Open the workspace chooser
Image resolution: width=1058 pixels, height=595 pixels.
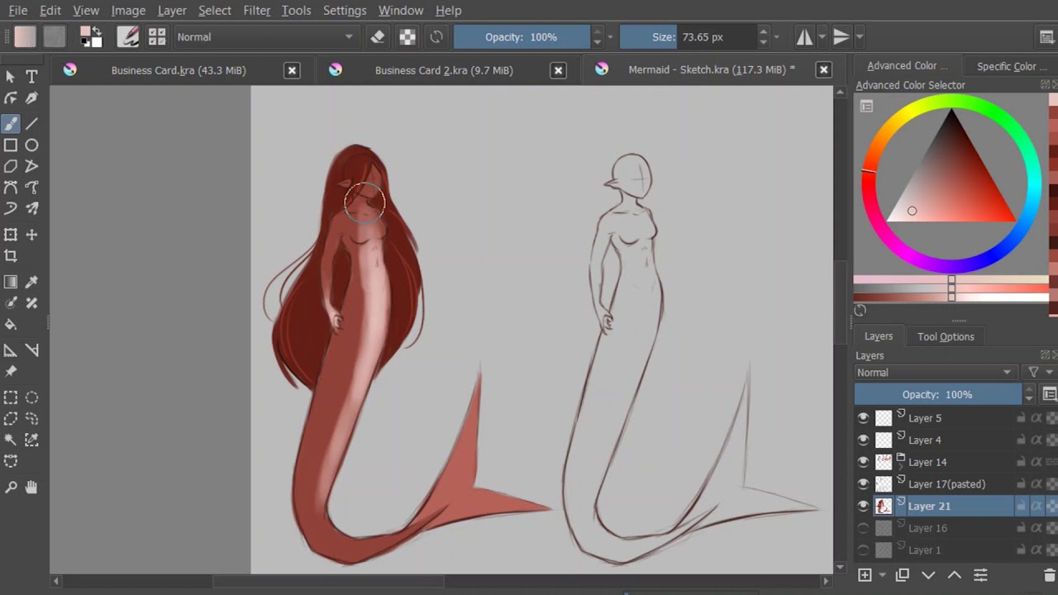[1046, 36]
